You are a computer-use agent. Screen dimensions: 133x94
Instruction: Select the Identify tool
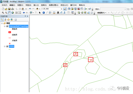point(44,13)
